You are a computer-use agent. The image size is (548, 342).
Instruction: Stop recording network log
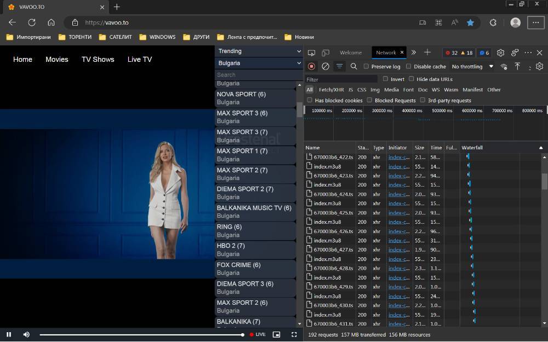pyautogui.click(x=311, y=66)
